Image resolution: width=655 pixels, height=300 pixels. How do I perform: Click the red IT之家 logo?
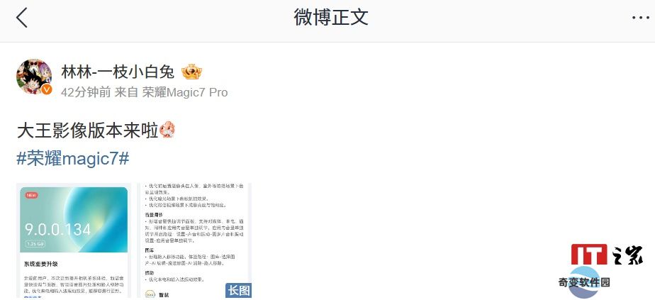click(589, 255)
